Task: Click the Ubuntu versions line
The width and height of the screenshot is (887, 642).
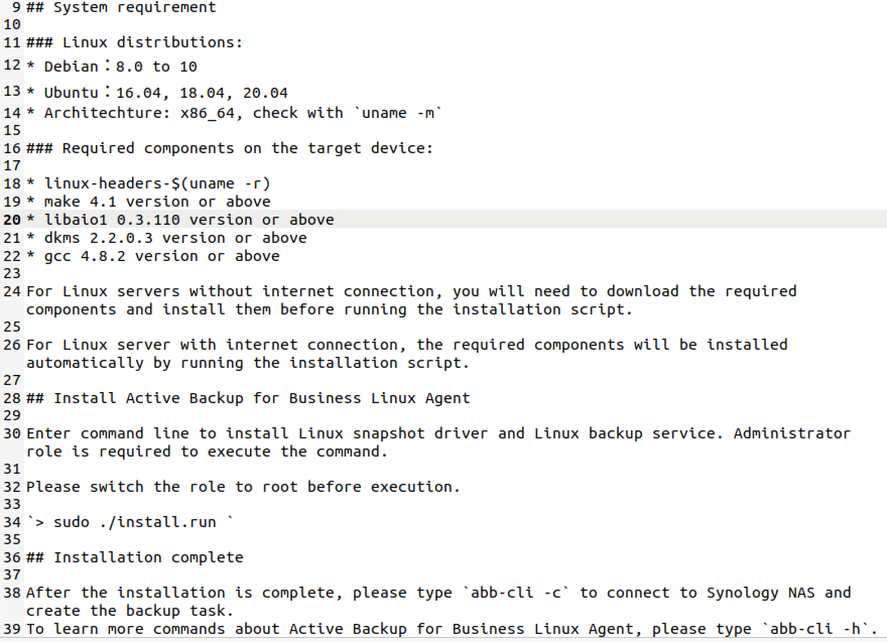Action: coord(157,92)
